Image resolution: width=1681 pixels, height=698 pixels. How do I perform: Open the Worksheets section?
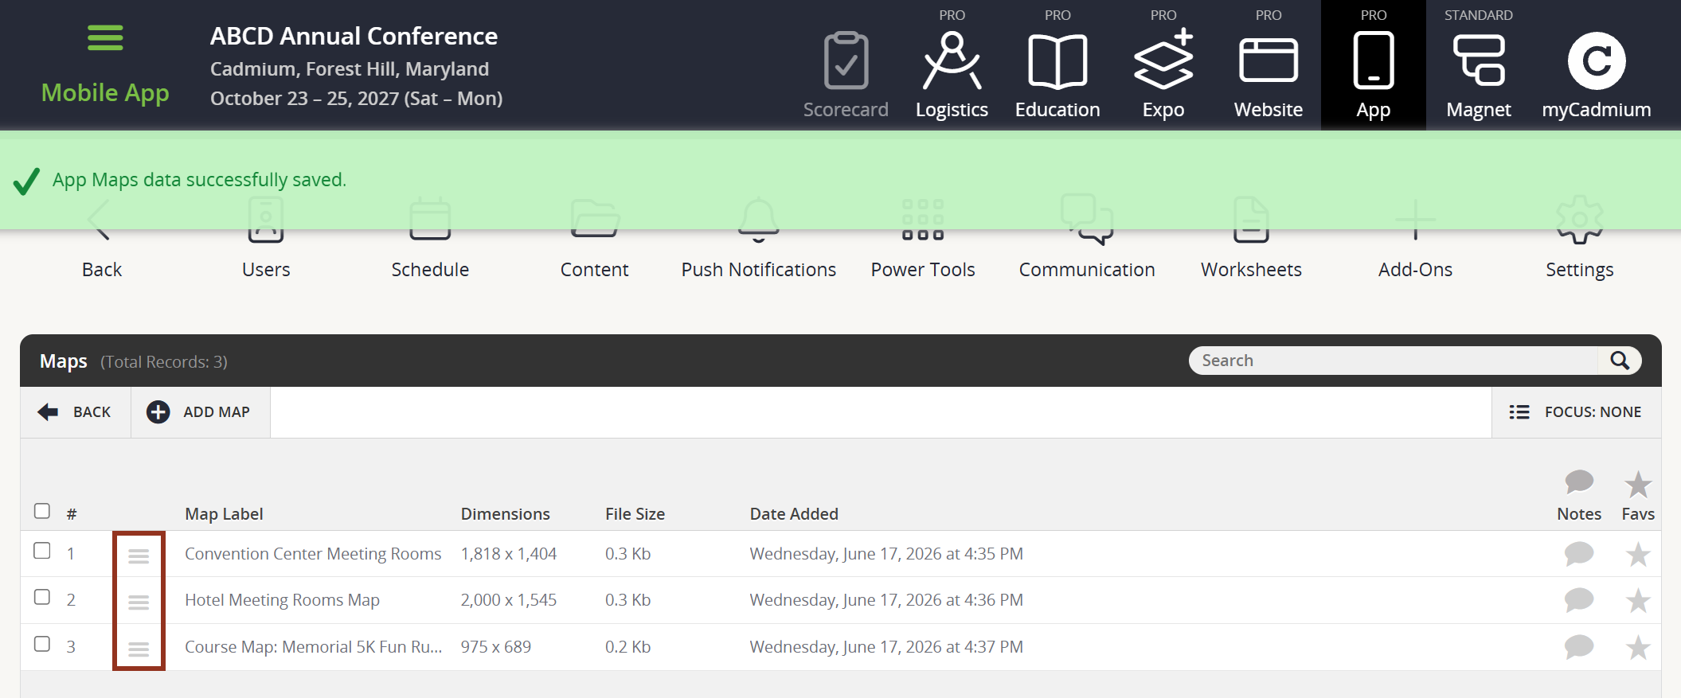point(1251,239)
